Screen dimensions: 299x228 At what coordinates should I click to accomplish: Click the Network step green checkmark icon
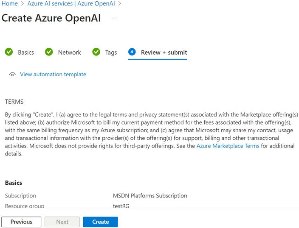(x=49, y=52)
